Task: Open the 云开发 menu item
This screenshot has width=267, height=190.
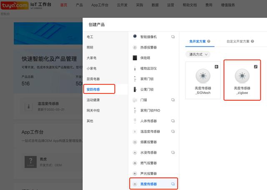Action: (x=122, y=5)
